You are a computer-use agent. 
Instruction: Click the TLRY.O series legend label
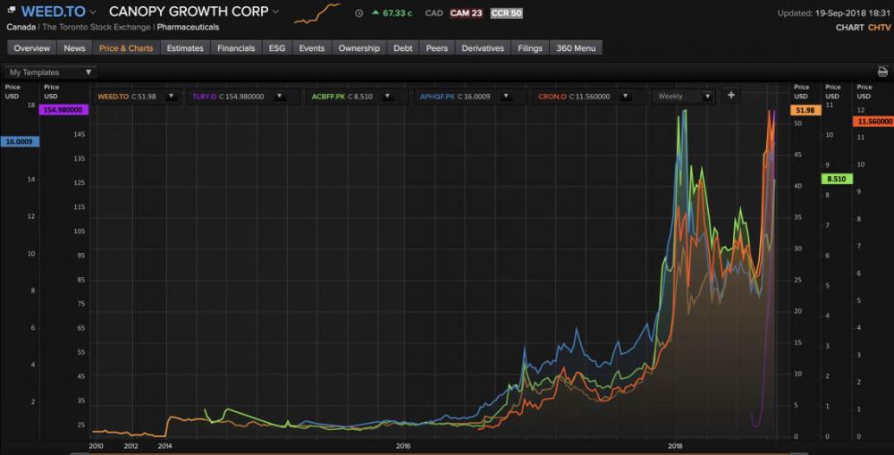[x=204, y=97]
